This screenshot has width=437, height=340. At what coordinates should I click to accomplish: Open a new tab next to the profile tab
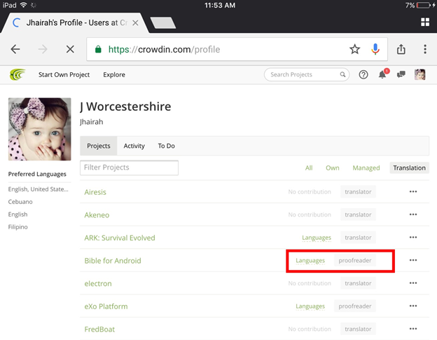coord(163,23)
